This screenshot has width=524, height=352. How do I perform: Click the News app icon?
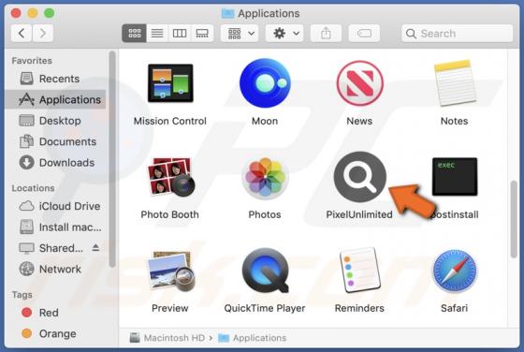click(x=359, y=83)
